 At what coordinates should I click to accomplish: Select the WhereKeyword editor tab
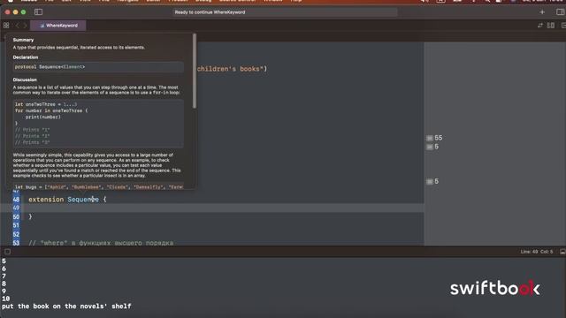tap(58, 26)
